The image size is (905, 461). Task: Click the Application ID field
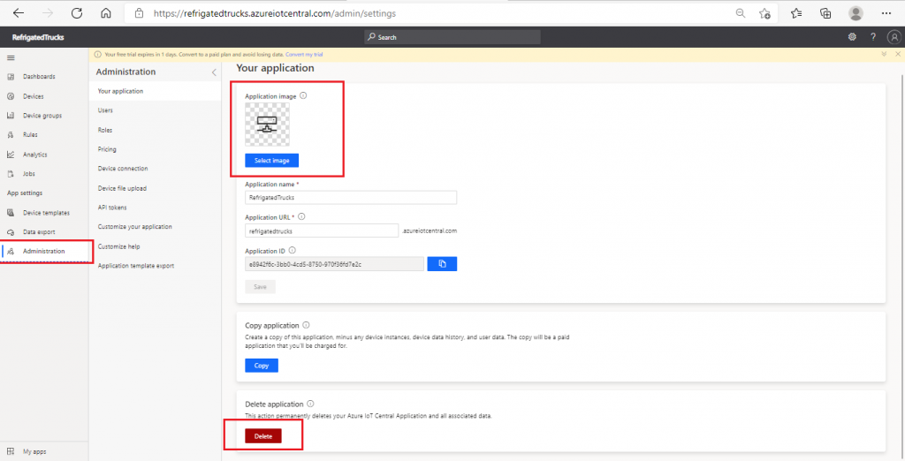coord(334,264)
